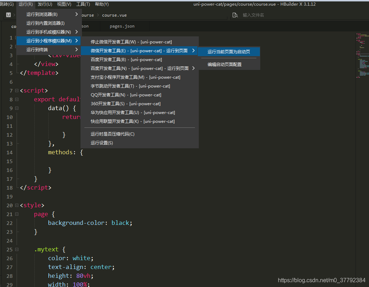Image resolution: width=369 pixels, height=287 pixels.
Task: Expand arrow beside 运行到浏览器(B)
Action: coord(77,14)
